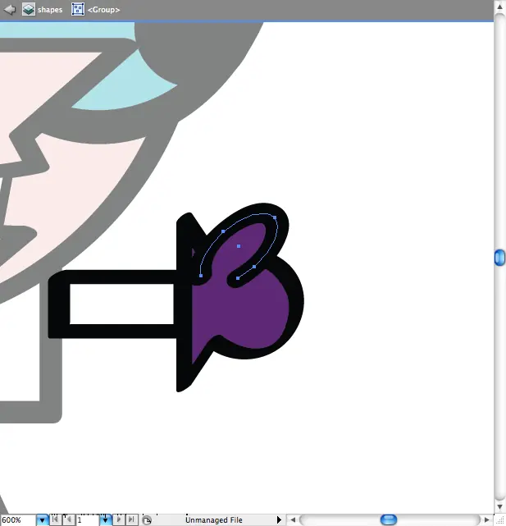
Task: Click the window resize grip corner
Action: tap(499, 520)
